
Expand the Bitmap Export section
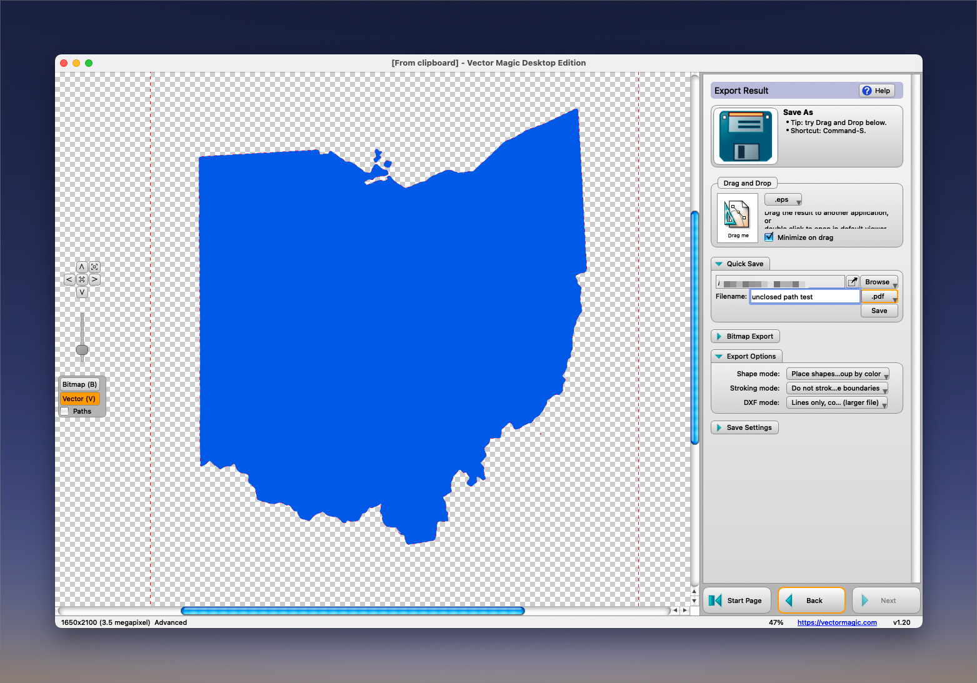(745, 336)
